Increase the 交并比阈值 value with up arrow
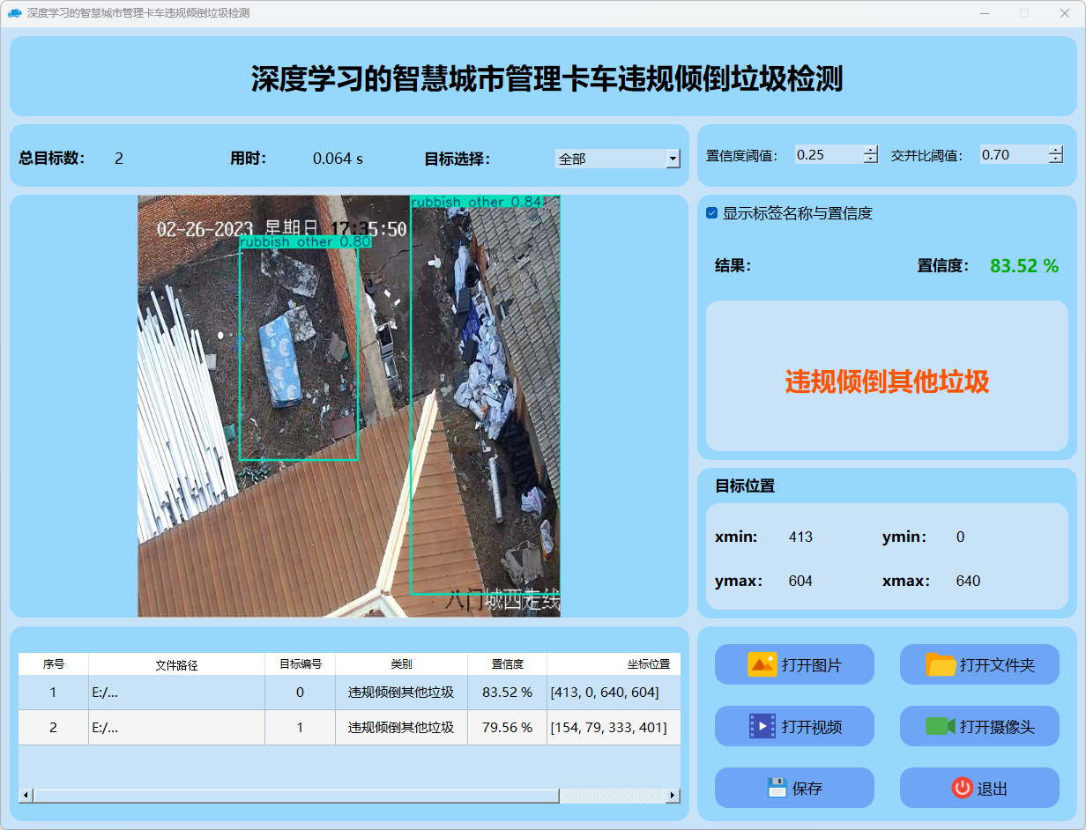 pyautogui.click(x=1056, y=150)
